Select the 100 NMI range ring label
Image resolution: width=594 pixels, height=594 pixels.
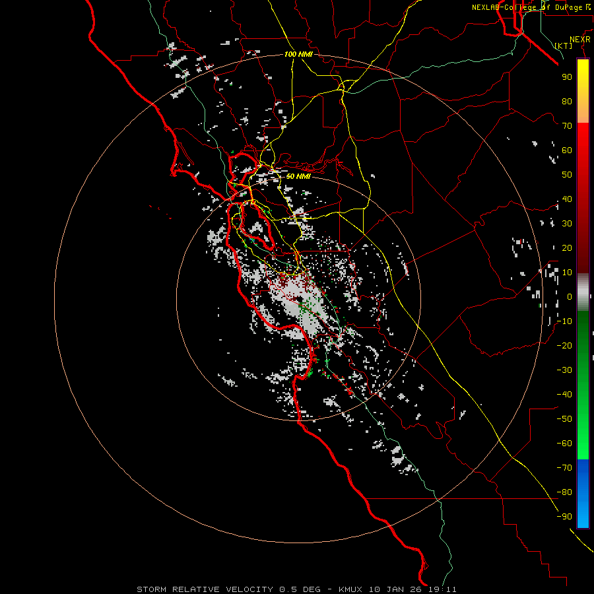click(x=298, y=54)
